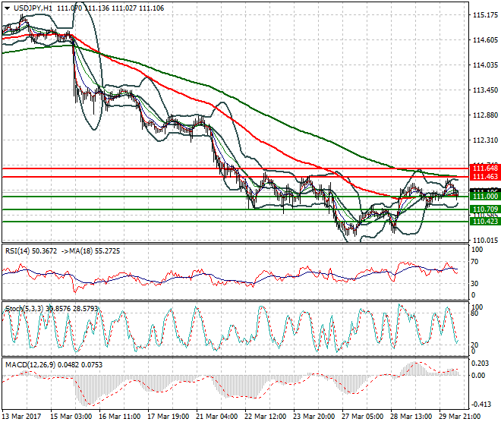Click the 22 Mar 12:00 time label
501x425 pixels.
pos(265,417)
